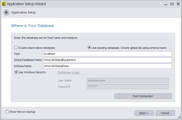Uncheck Use Windows Security
182x120 pixels.
[16, 72]
